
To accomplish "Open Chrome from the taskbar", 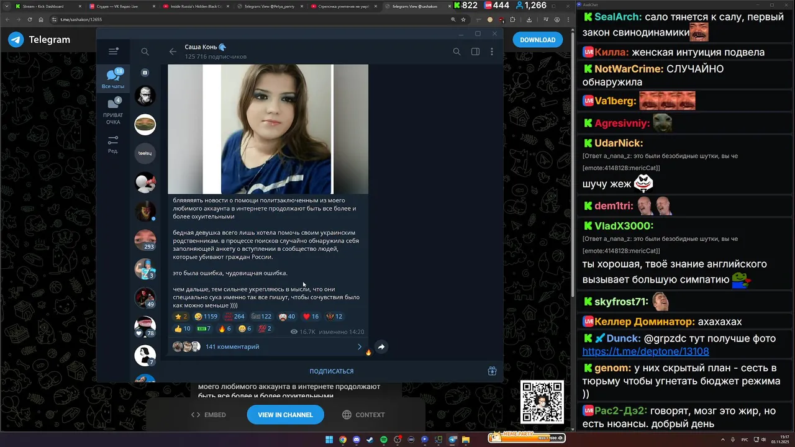I will pos(343,440).
